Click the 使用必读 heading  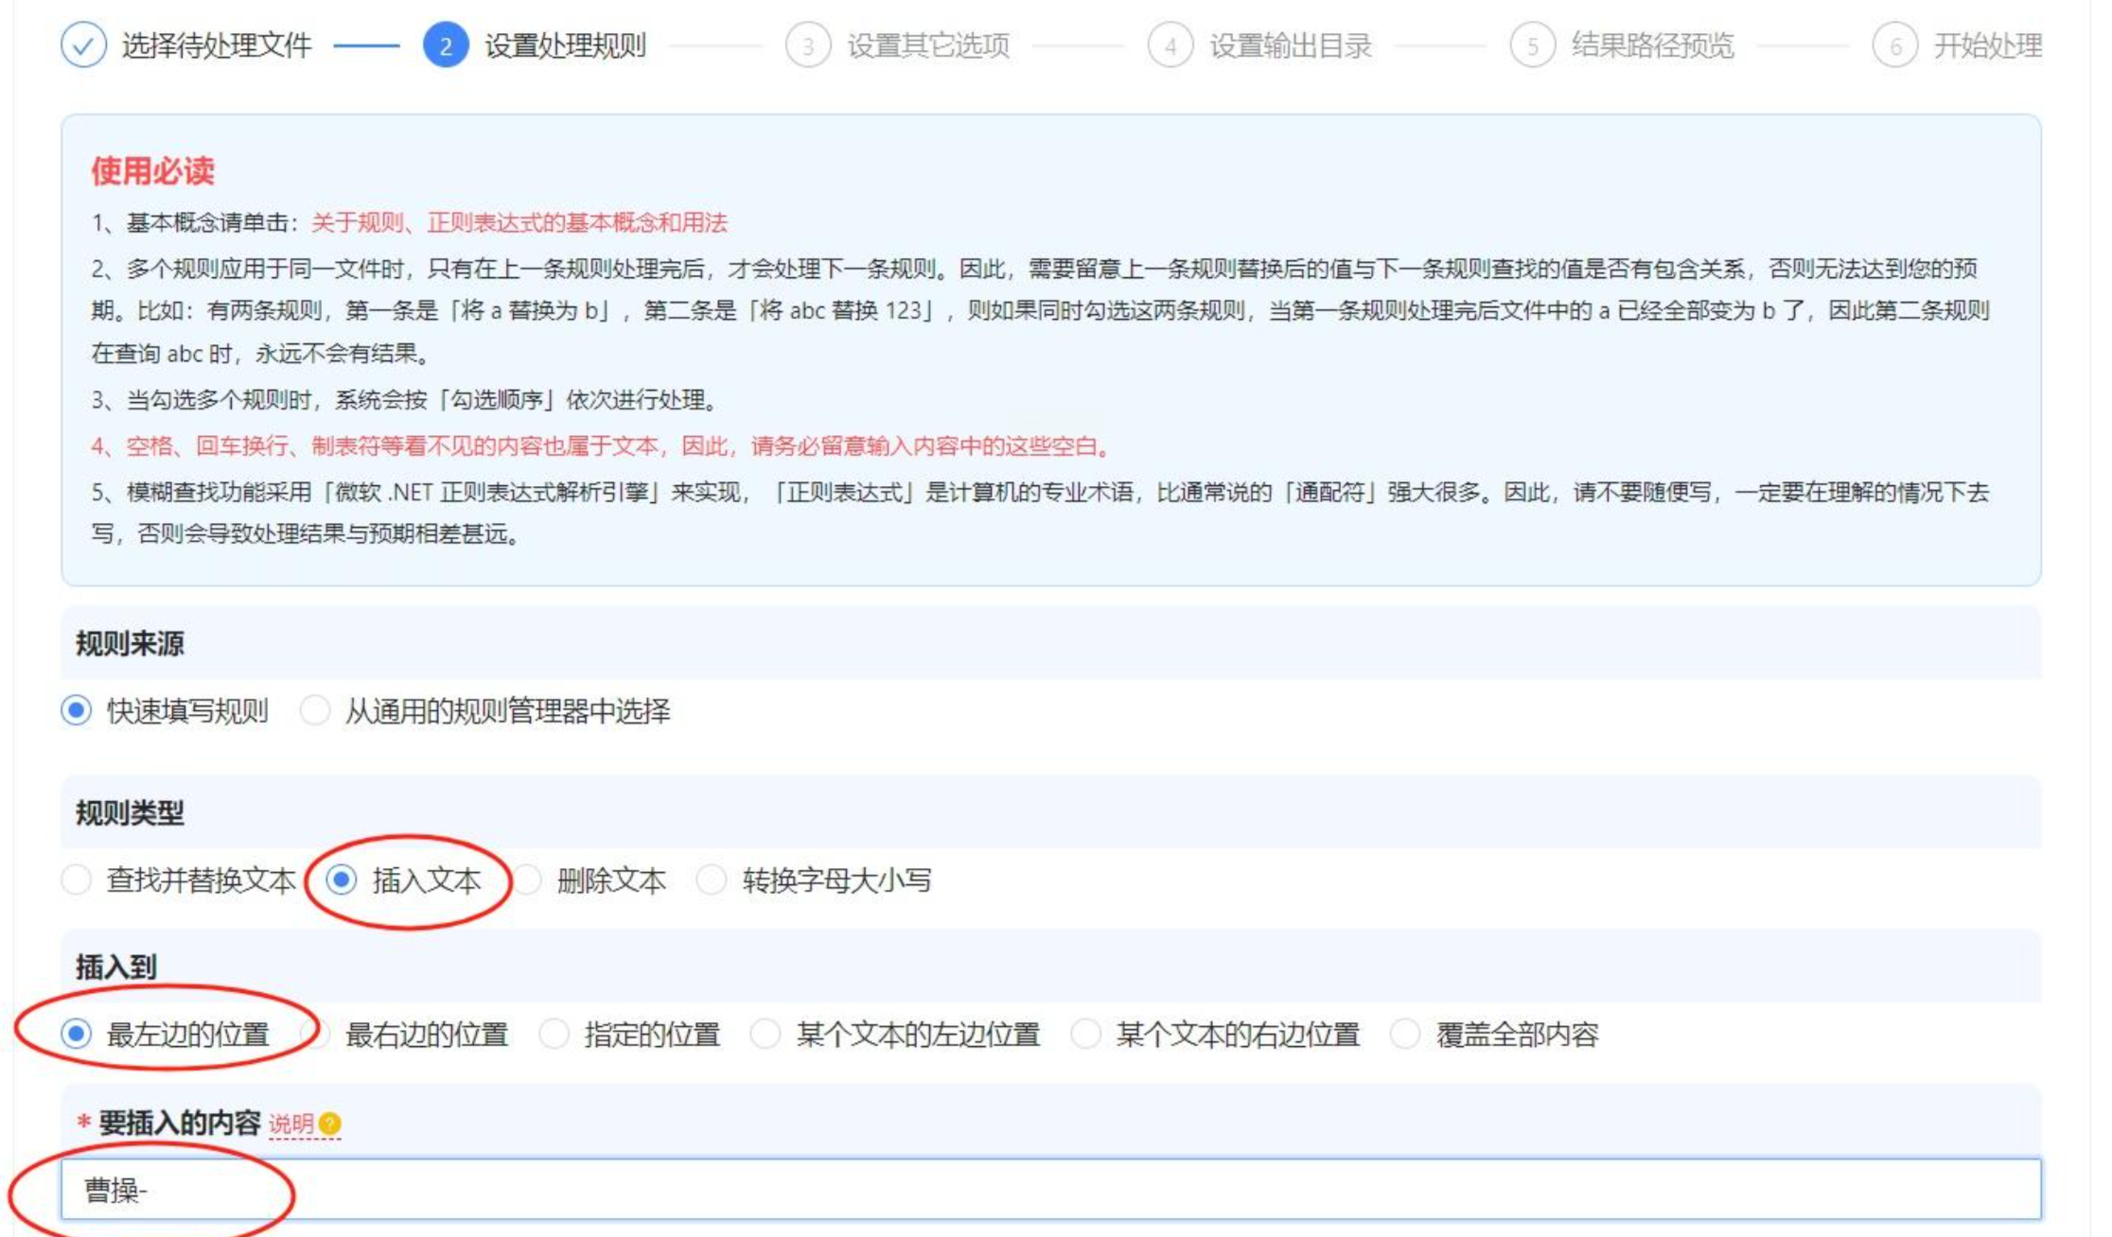coord(152,171)
